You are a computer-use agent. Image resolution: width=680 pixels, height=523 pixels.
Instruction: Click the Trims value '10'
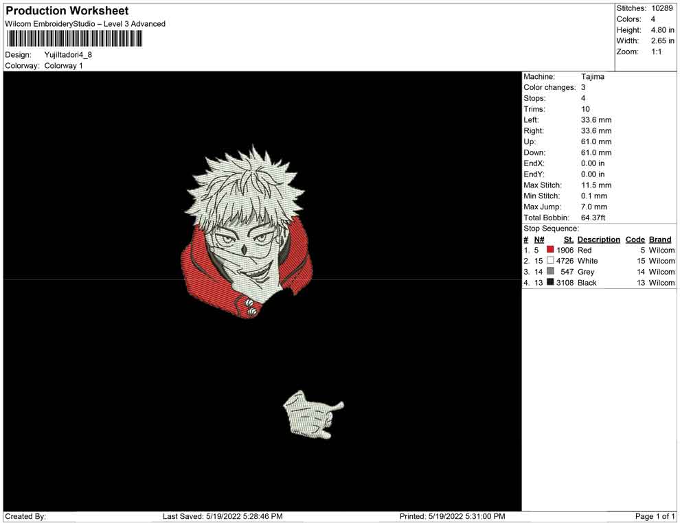[585, 109]
